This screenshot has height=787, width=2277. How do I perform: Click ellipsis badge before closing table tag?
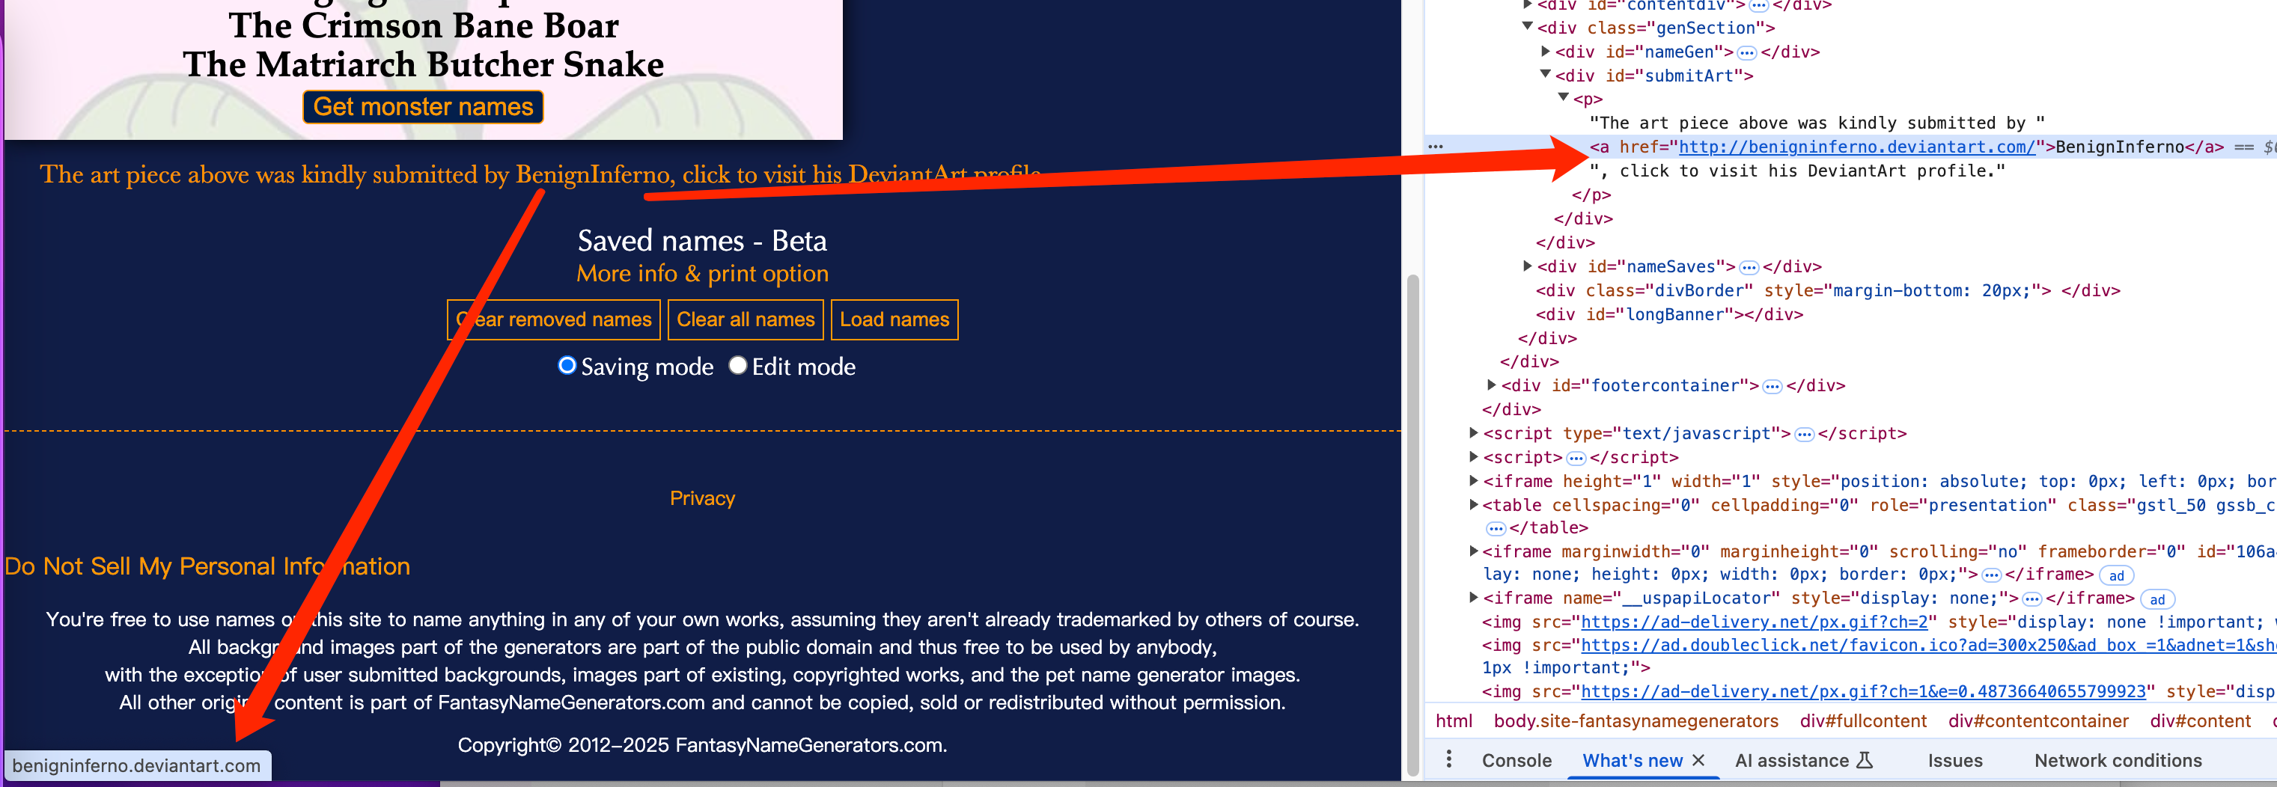click(1496, 528)
